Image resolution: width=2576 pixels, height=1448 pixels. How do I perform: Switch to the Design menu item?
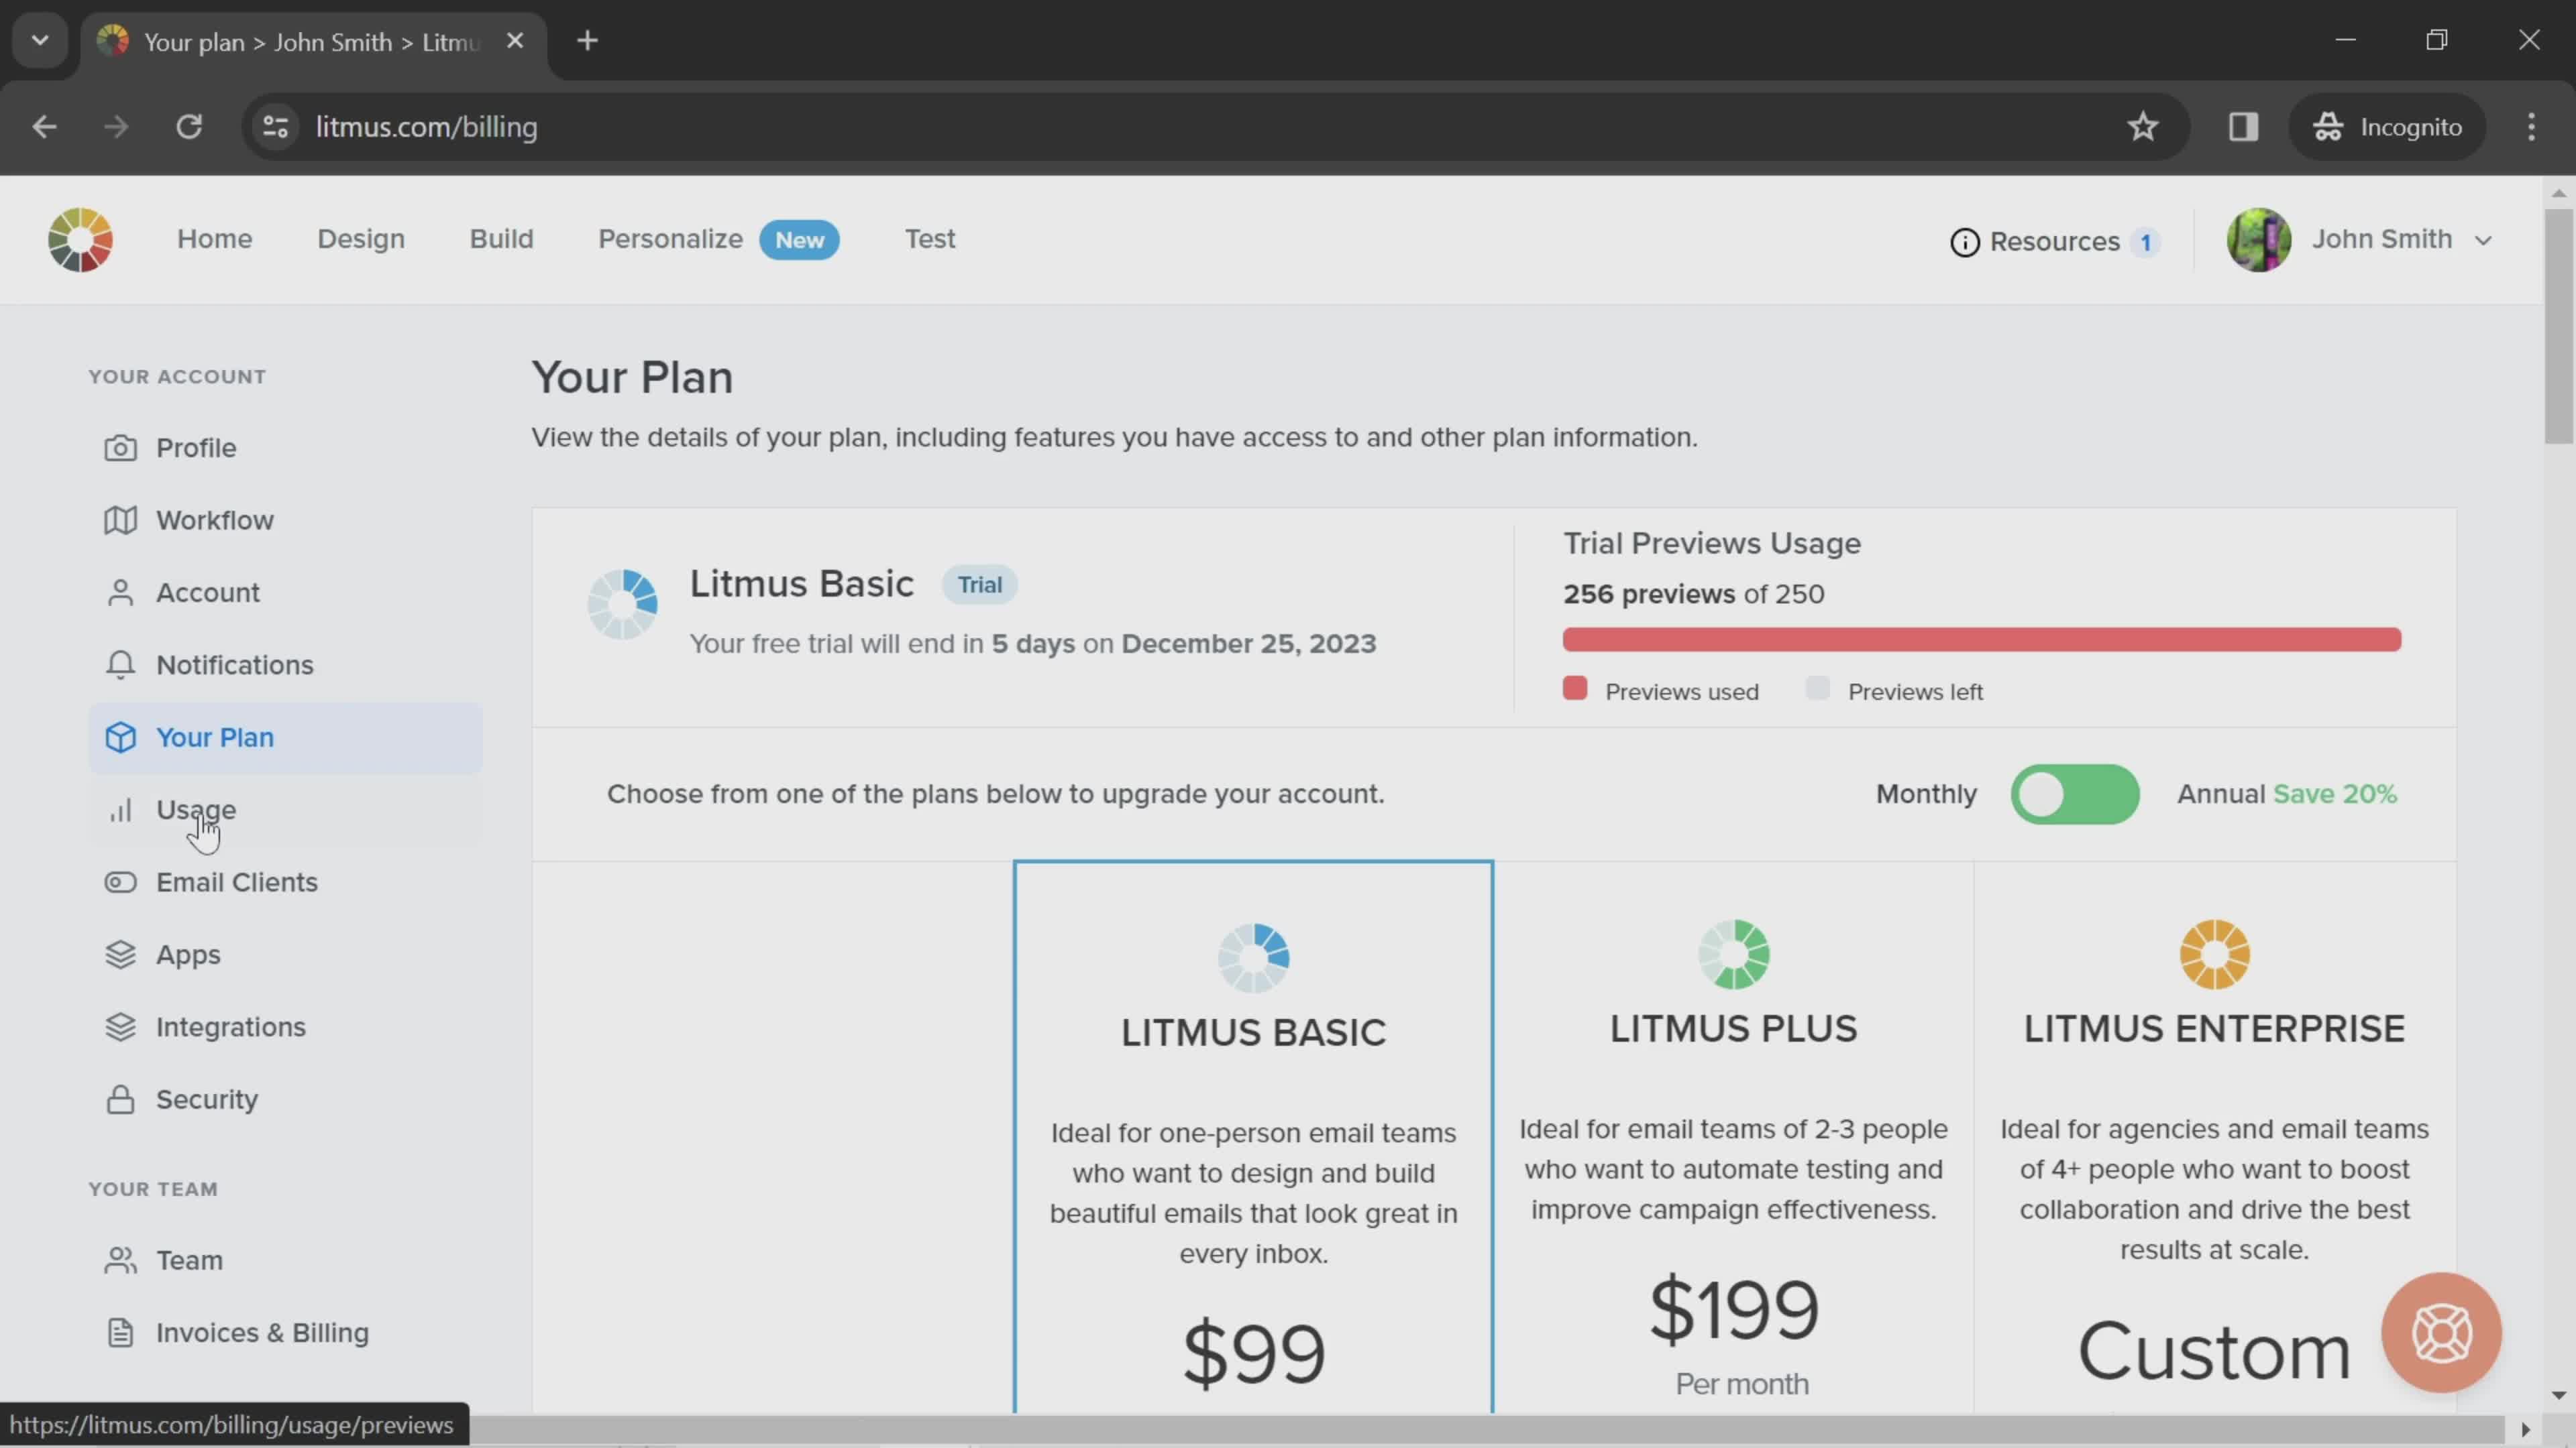click(360, 239)
